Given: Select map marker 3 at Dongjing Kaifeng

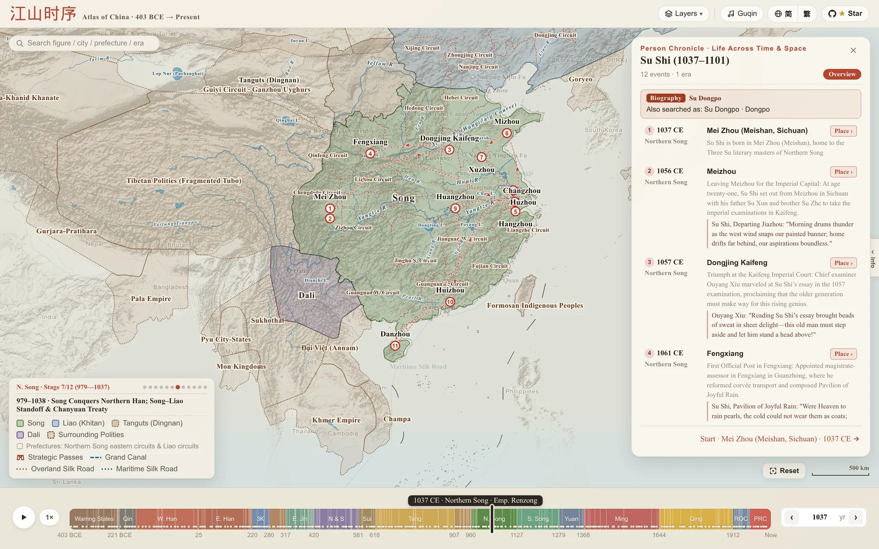Looking at the screenshot, I should pyautogui.click(x=449, y=150).
